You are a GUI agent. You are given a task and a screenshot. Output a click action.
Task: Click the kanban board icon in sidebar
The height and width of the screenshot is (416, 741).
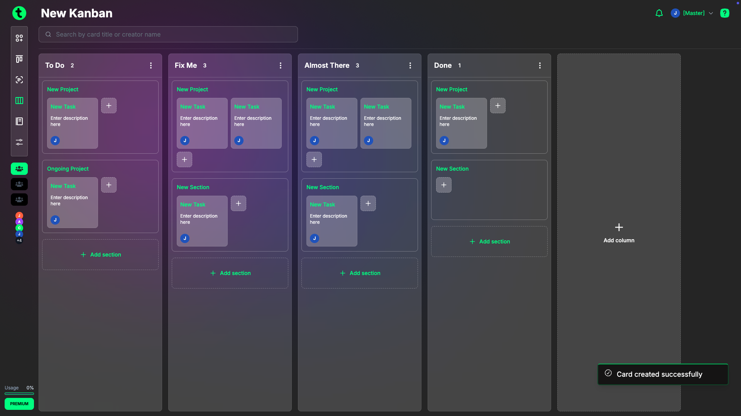(19, 59)
